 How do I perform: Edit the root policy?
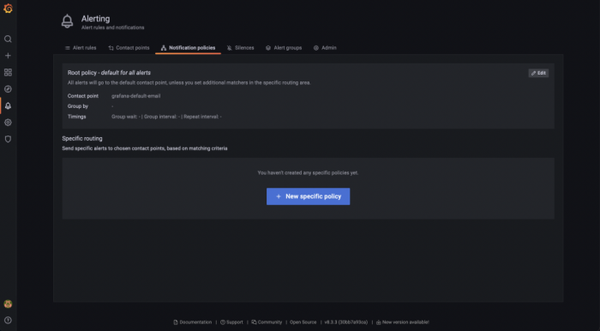(x=538, y=73)
